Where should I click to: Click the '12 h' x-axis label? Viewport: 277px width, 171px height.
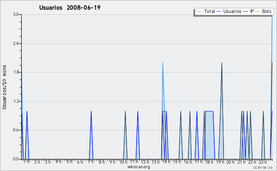tap(145, 162)
